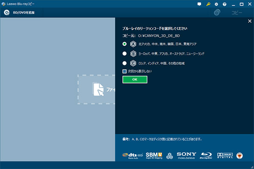This screenshot has height=169, width=254.
Task: Click the Blu-ray Disc logo
Action: (x=206, y=155)
